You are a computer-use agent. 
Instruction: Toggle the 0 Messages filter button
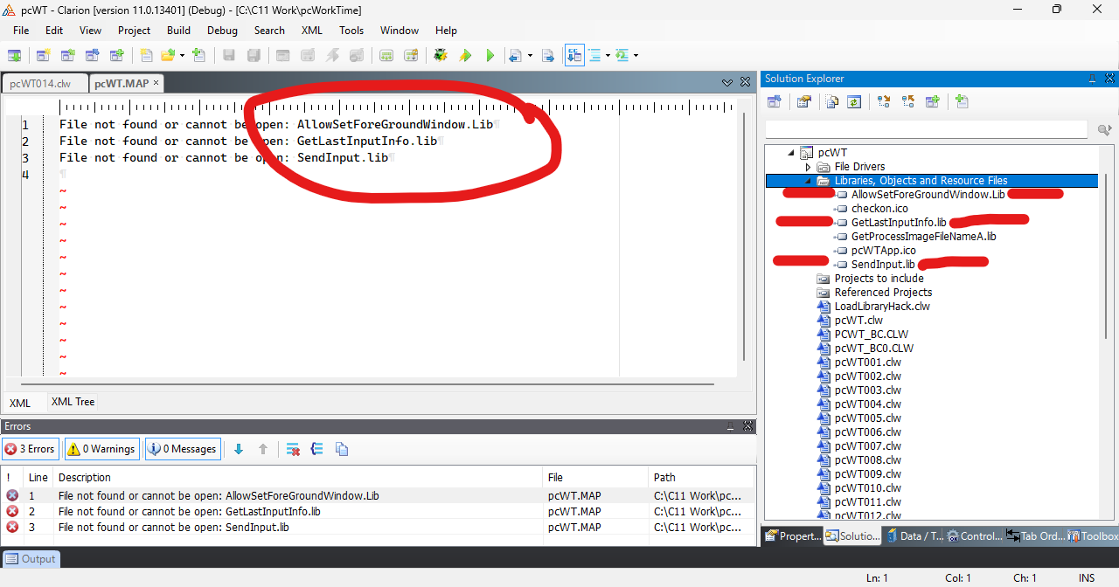click(183, 449)
